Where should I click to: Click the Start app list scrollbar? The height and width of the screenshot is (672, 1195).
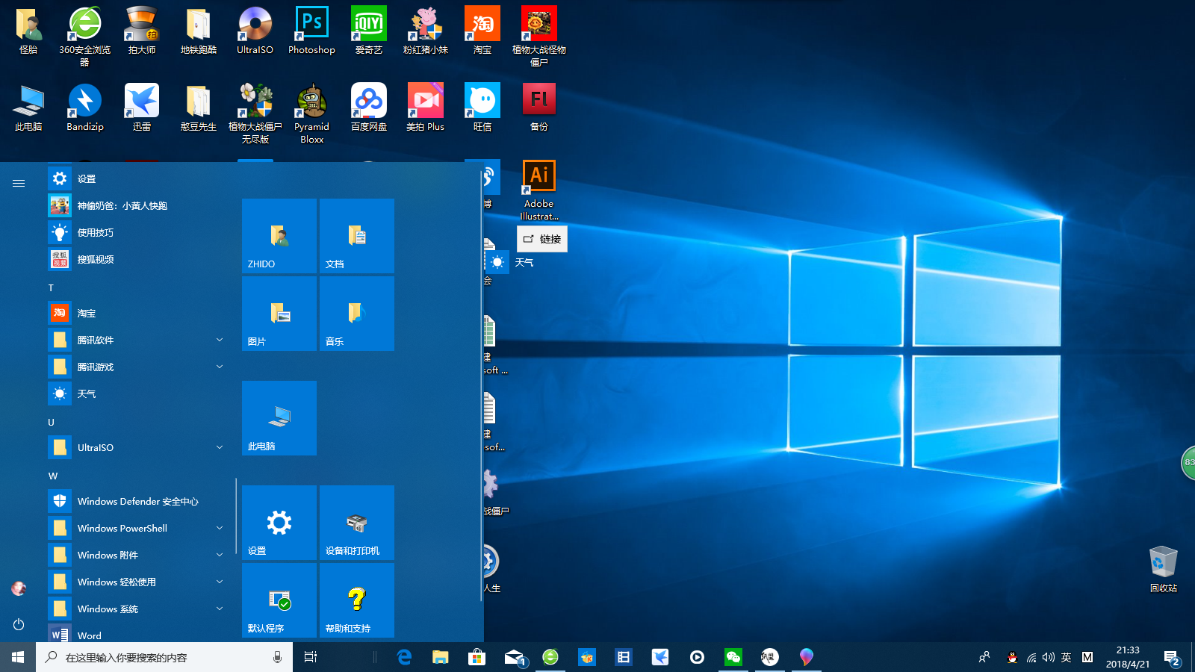point(236,515)
